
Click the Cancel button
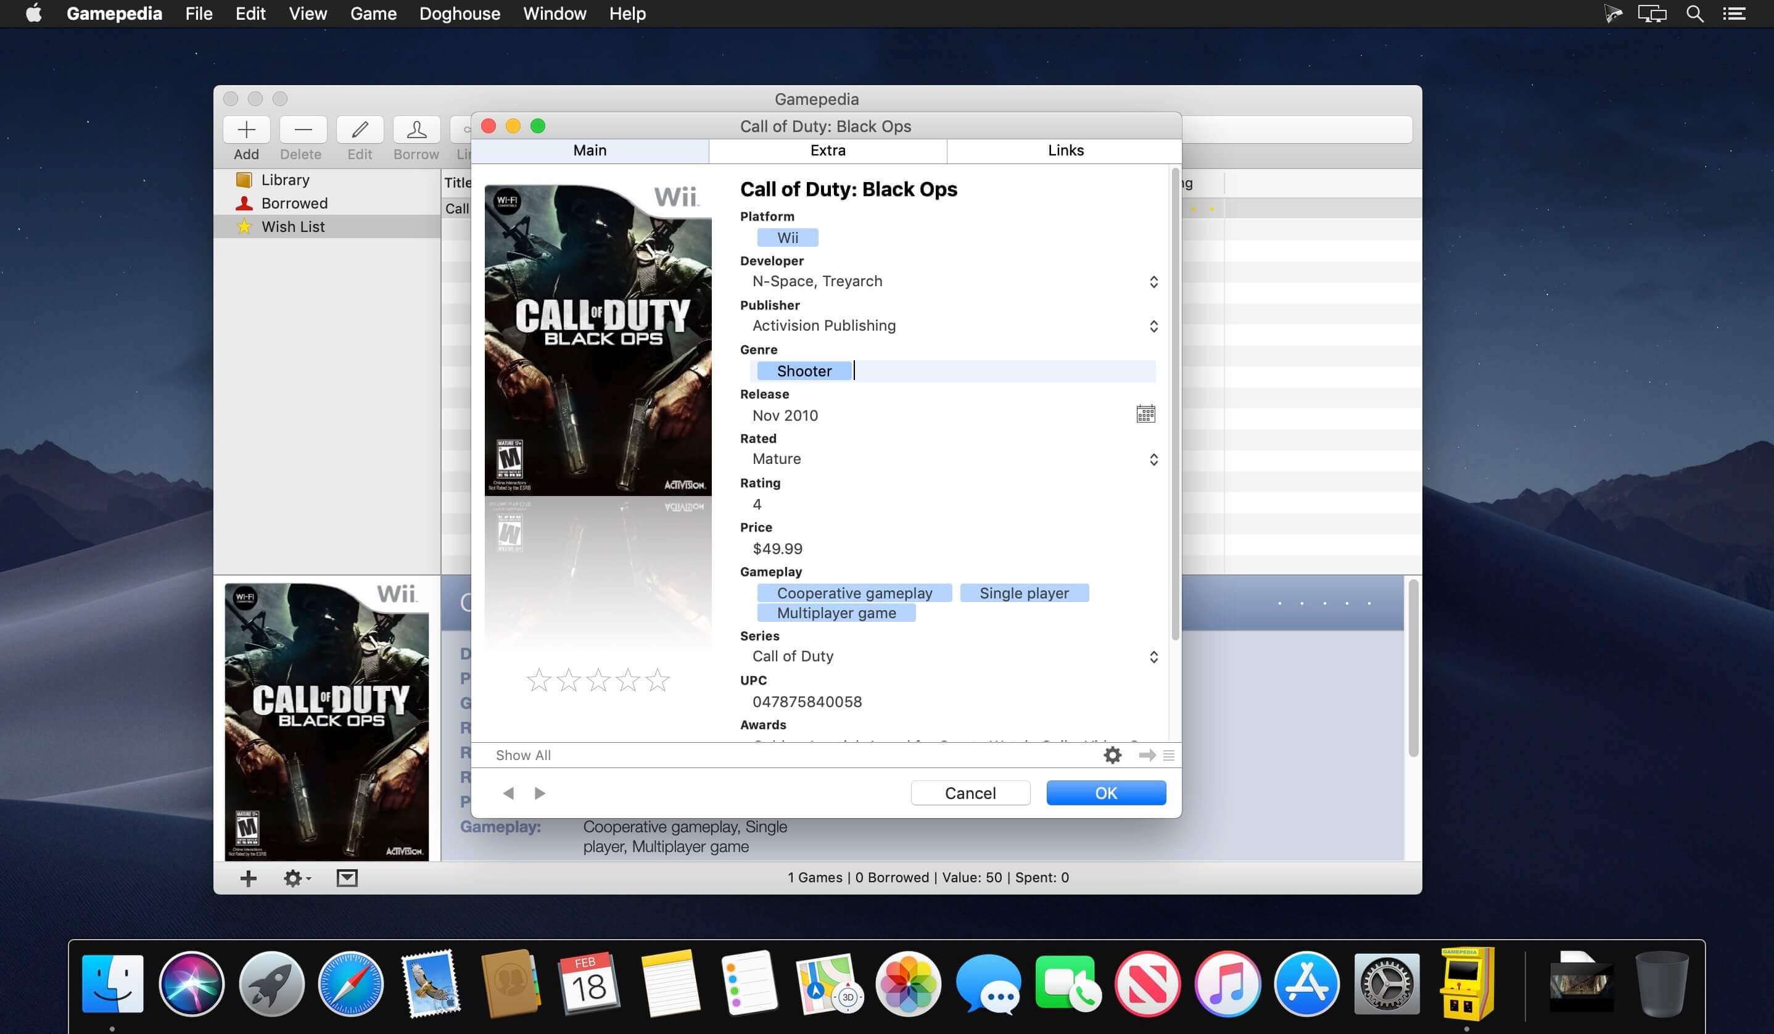(970, 793)
